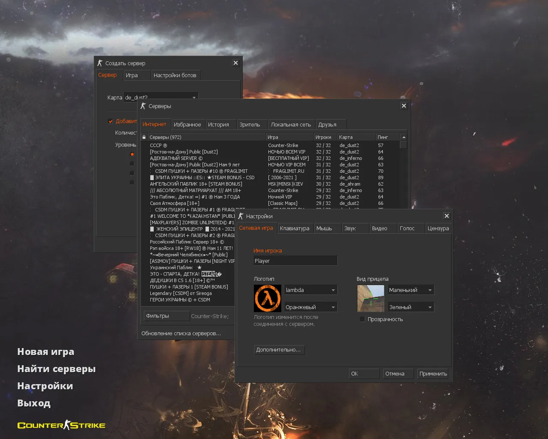Switch to the Видео settings tab
Viewport: 548px width, 439px height.
point(382,228)
